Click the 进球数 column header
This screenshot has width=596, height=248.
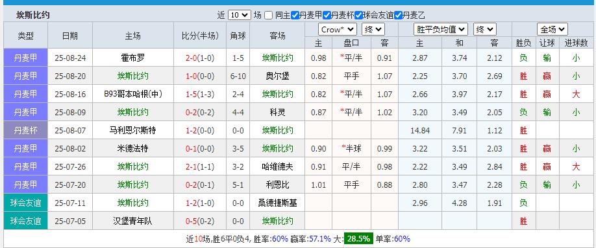(576, 43)
